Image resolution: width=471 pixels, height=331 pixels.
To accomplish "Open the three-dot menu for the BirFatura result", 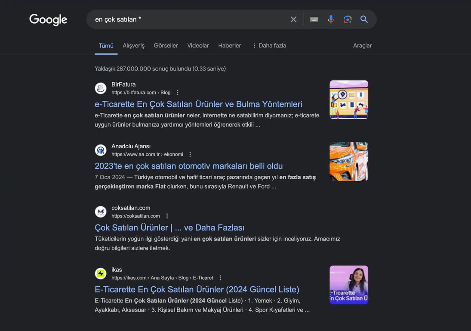I will pos(177,92).
